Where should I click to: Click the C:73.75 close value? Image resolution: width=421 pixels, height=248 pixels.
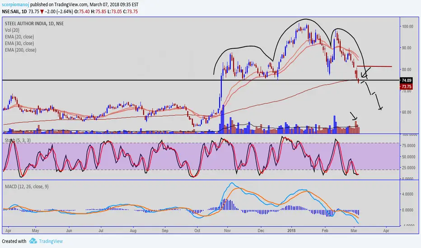tap(131, 12)
